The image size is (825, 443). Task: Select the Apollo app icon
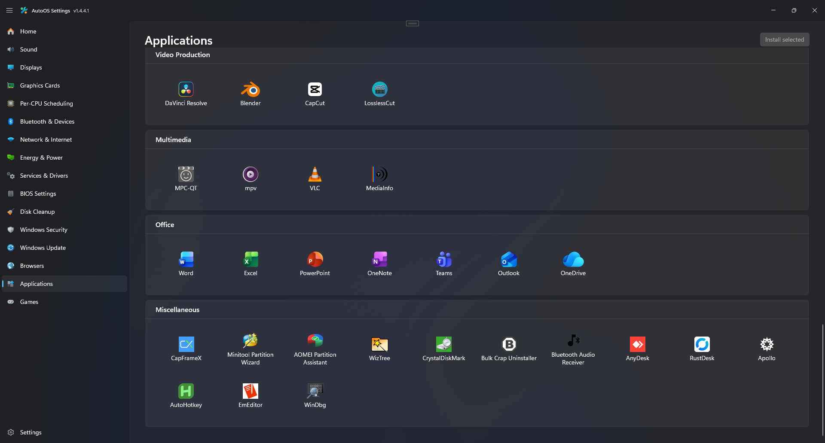click(x=767, y=344)
